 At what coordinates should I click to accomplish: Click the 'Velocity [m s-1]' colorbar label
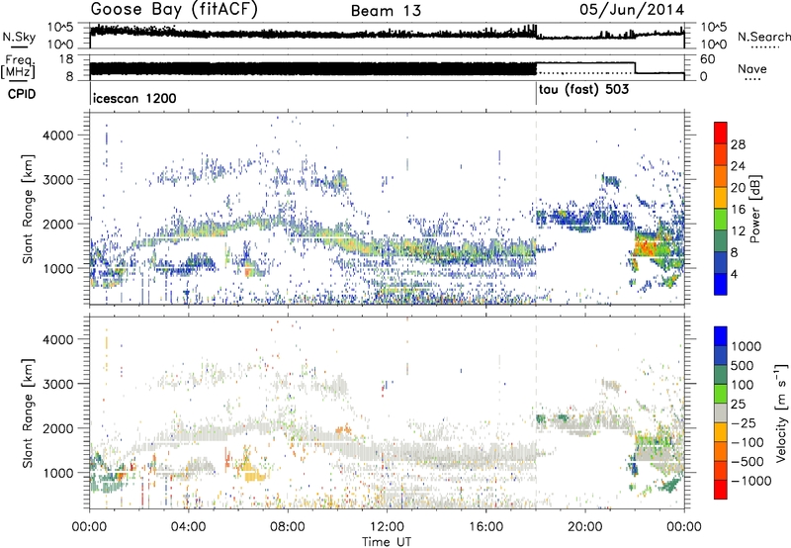tap(781, 412)
